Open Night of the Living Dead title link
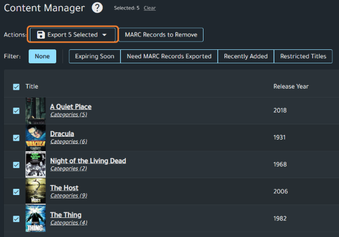The image size is (339, 237). coord(88,161)
